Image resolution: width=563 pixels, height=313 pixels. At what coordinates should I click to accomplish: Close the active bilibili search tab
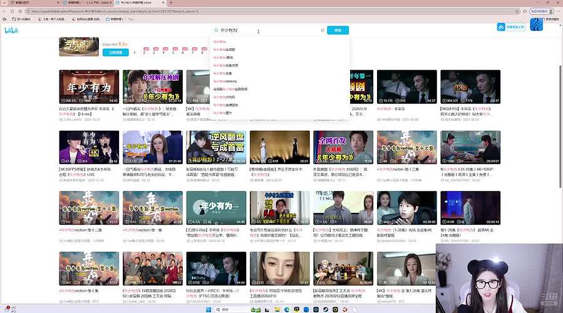[163, 3]
